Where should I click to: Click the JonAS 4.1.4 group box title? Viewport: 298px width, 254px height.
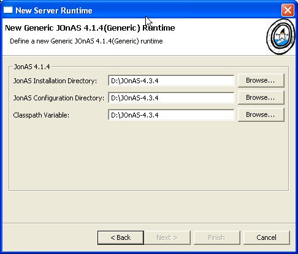[32, 67]
